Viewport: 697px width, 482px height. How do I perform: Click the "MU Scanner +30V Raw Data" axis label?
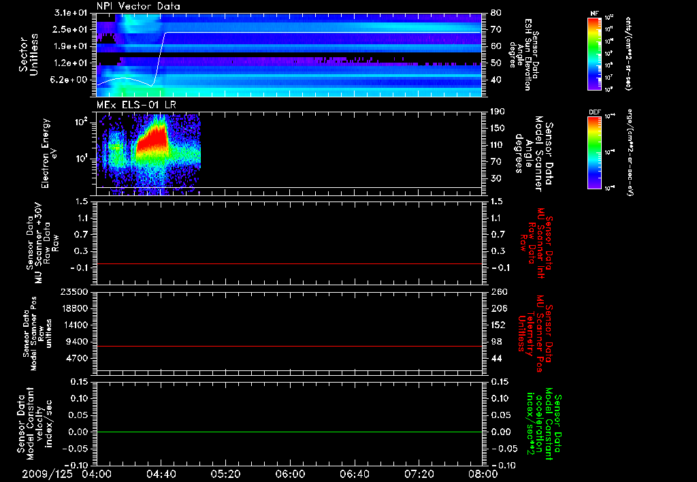click(42, 243)
